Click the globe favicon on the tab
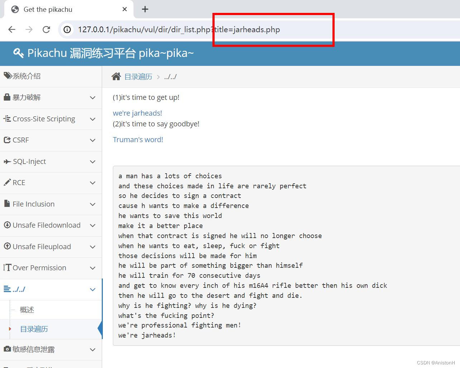This screenshot has height=368, width=460. (x=15, y=9)
